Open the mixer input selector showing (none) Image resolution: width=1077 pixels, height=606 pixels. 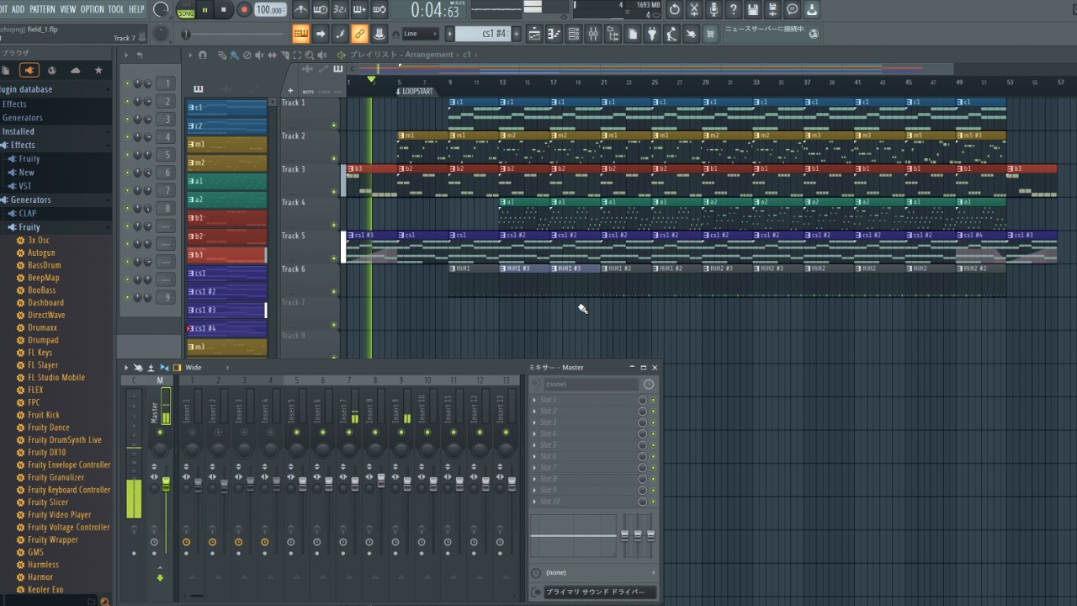[592, 384]
